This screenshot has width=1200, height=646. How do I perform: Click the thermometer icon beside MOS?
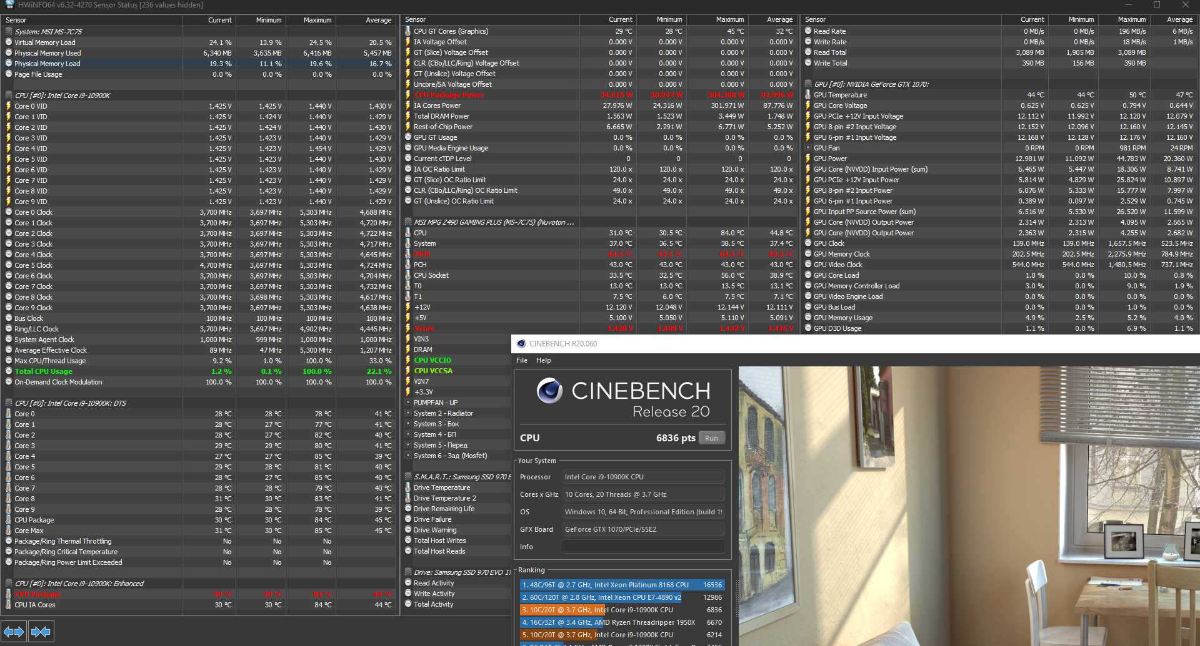[x=408, y=254]
